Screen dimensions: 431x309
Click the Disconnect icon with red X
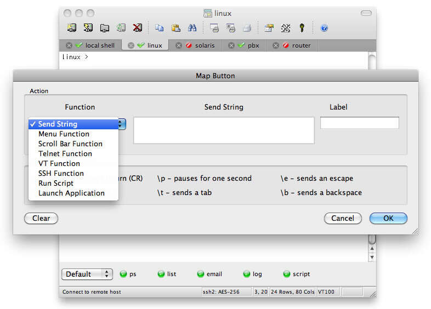(138, 28)
